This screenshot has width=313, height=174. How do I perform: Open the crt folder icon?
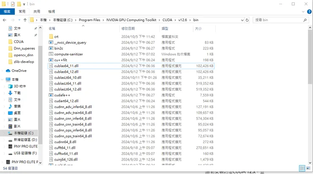pyautogui.click(x=51, y=36)
